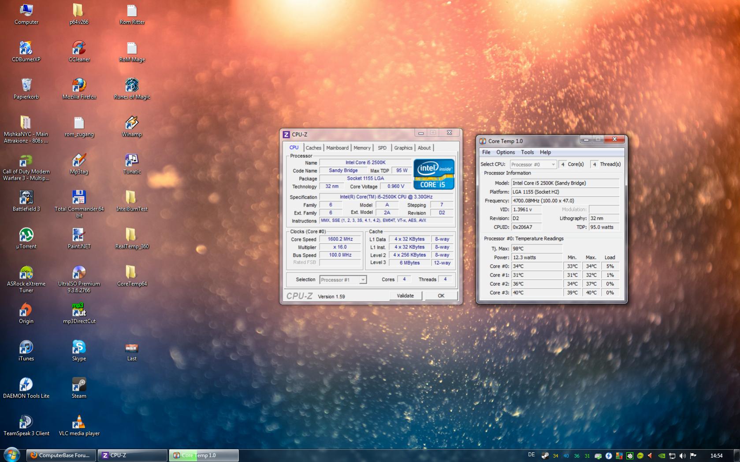Open the File menu in Core Temp
This screenshot has height=462, width=740.
pos(486,152)
